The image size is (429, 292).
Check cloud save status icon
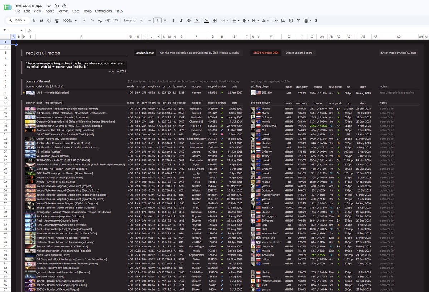coord(64,6)
